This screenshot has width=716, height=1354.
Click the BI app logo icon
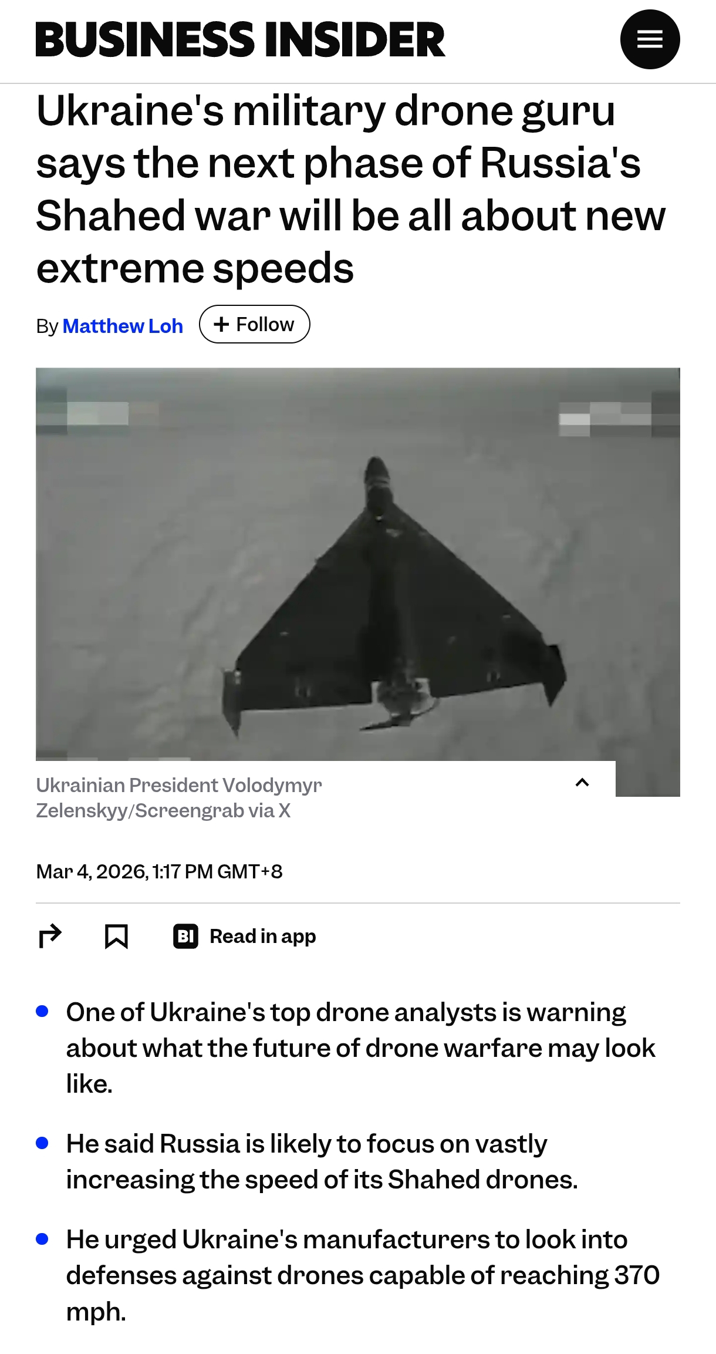[x=185, y=936]
